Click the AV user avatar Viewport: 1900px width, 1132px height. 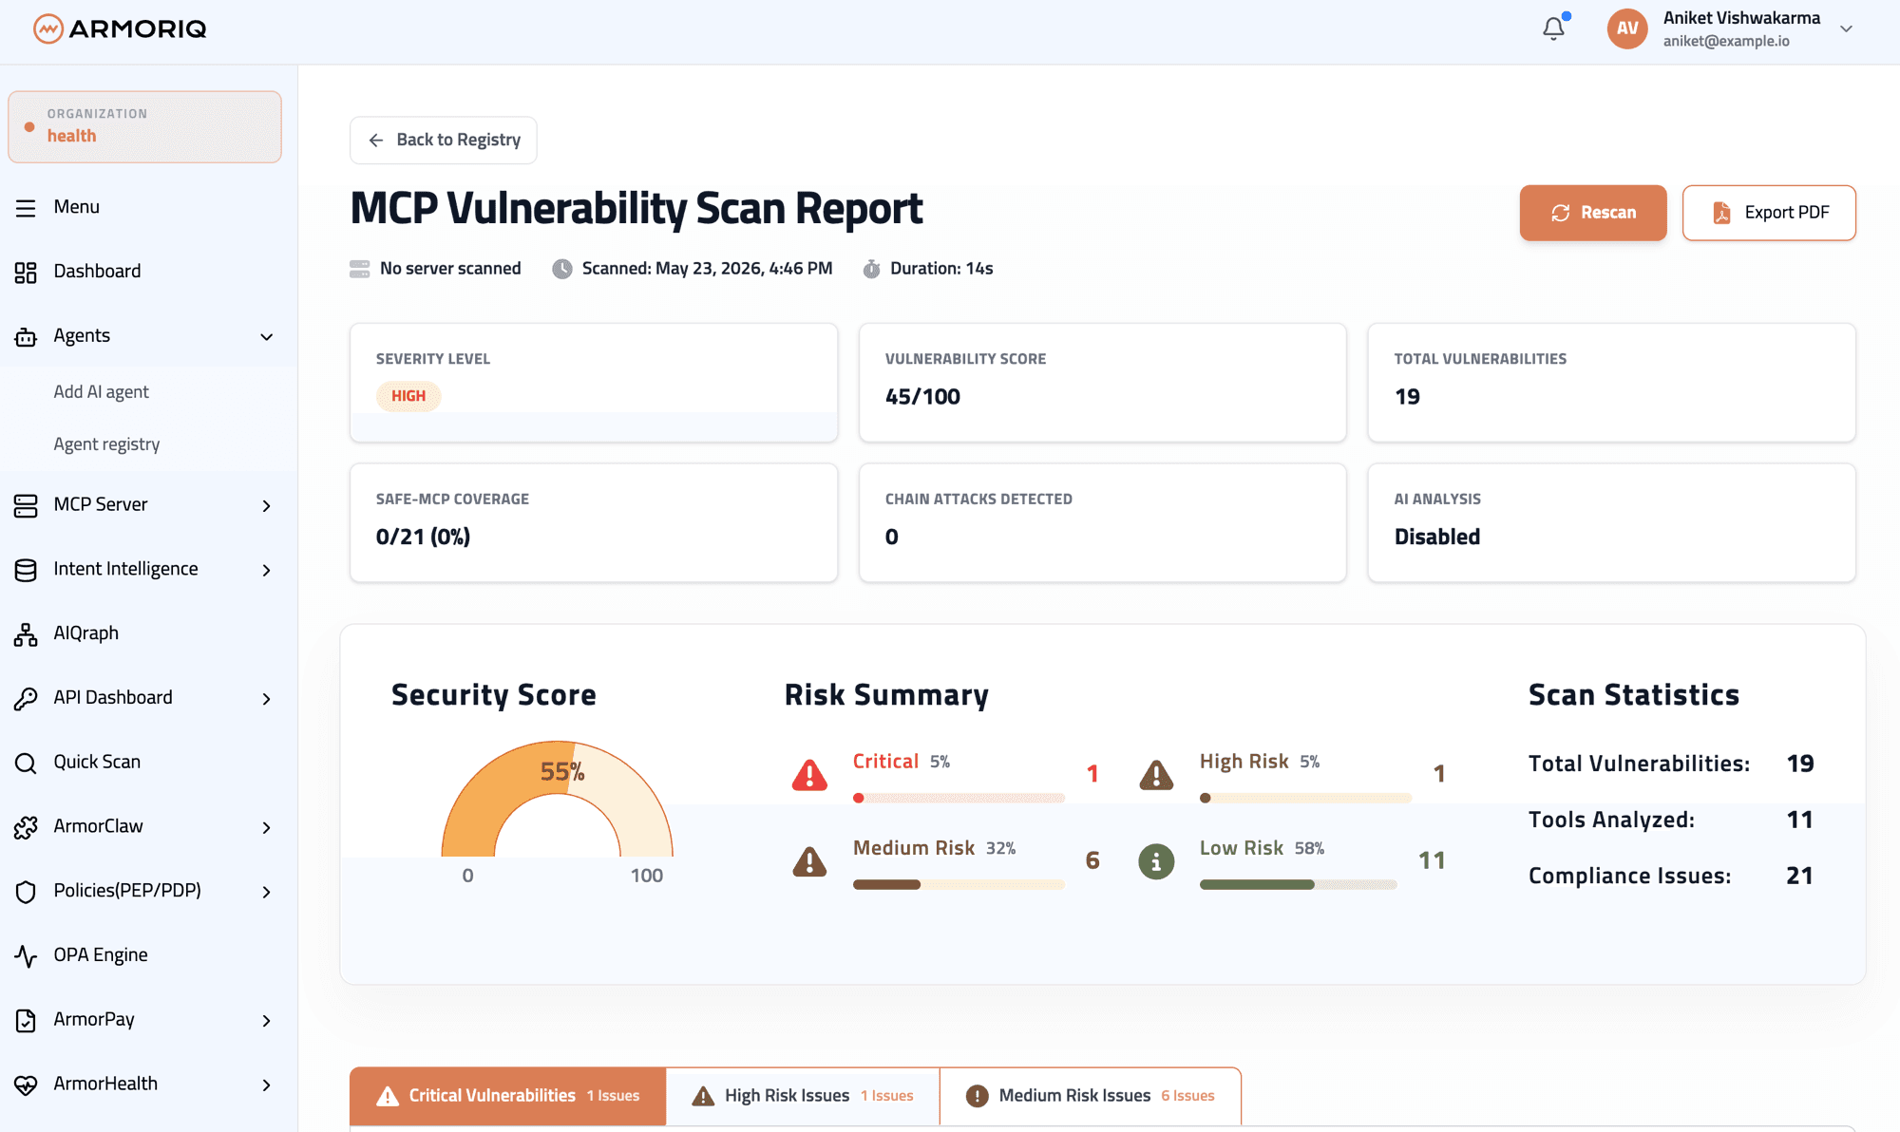click(1627, 28)
